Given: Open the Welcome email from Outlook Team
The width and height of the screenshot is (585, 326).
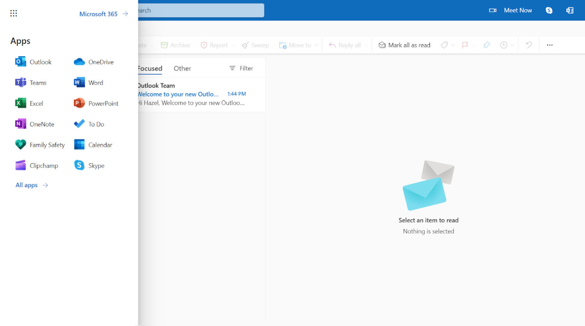Looking at the screenshot, I should (x=178, y=94).
